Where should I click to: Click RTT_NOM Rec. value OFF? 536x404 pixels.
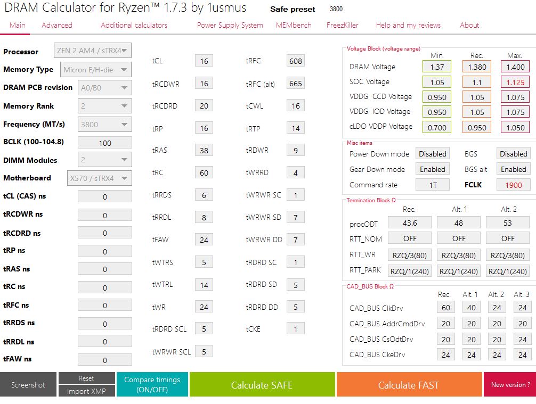pyautogui.click(x=410, y=238)
